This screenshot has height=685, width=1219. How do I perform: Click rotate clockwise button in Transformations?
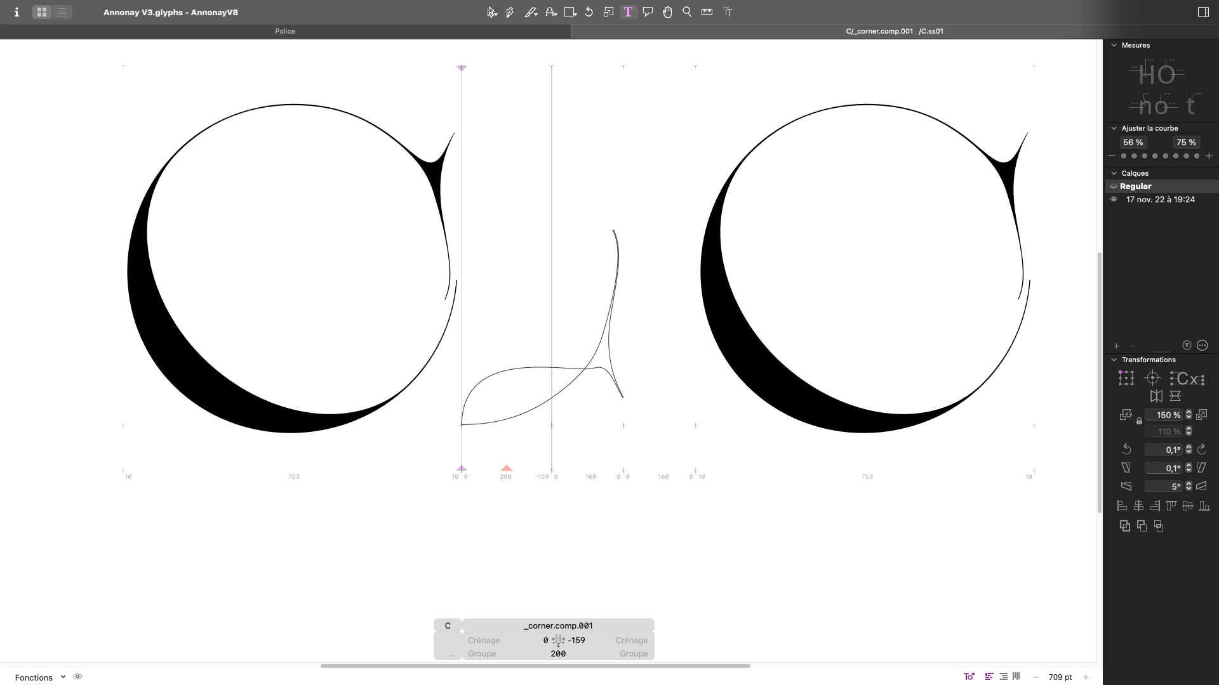tap(1201, 450)
